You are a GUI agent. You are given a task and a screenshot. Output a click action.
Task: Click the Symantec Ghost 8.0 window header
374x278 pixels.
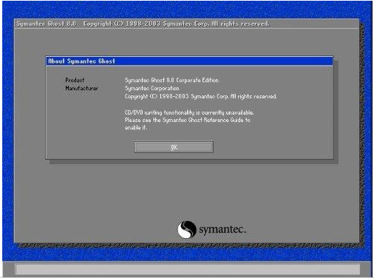(186, 24)
